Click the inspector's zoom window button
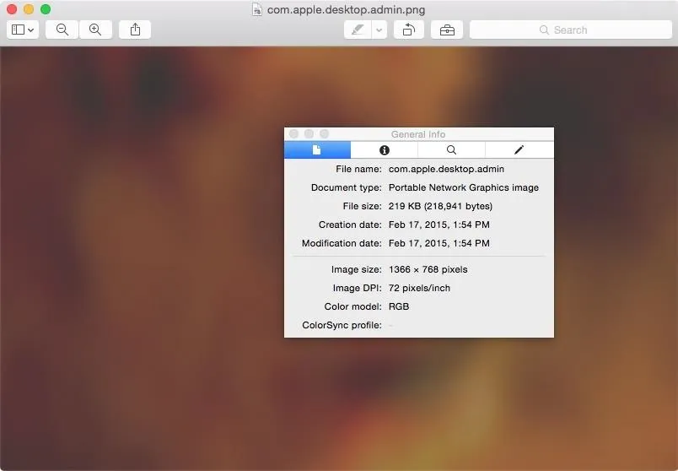This screenshot has width=678, height=471. pos(325,133)
